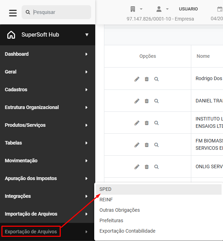Delete the FM BIOMASS row
223x241 pixels.
[147, 145]
